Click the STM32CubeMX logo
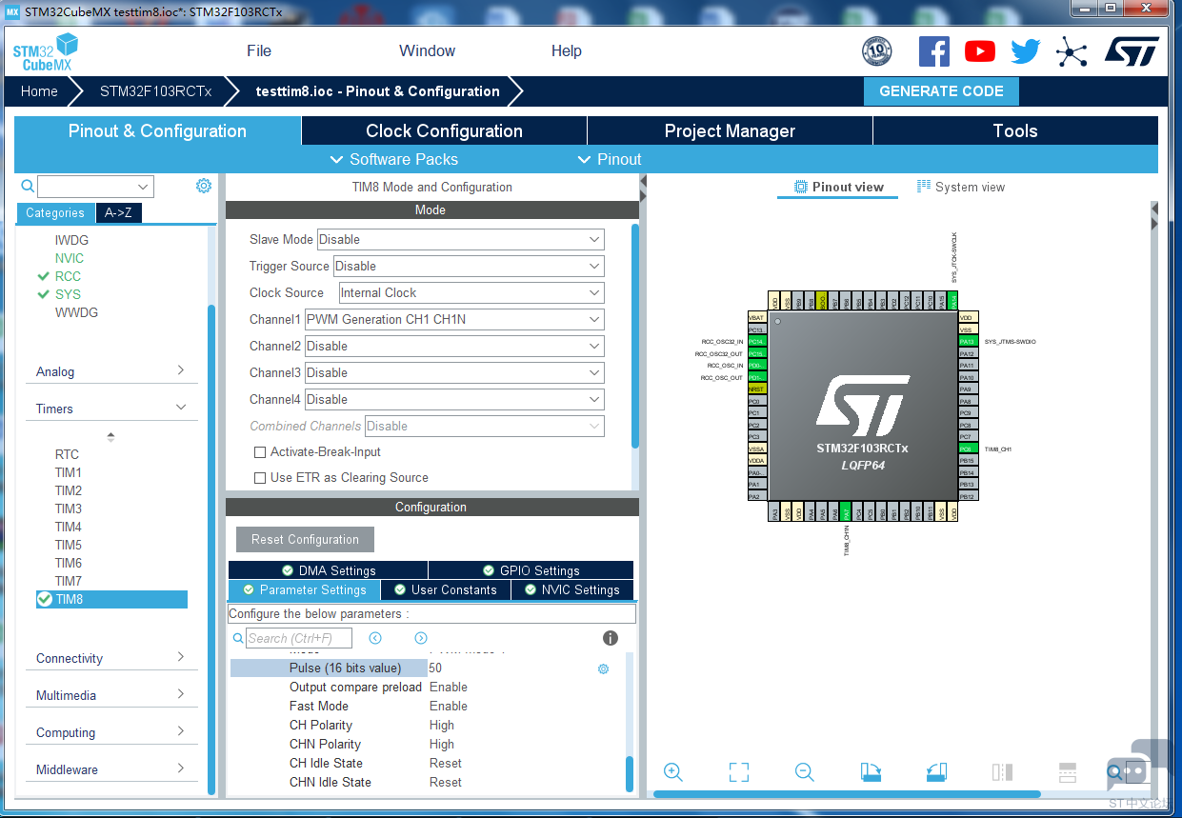Screen dimensions: 1182x818 (x=45, y=51)
